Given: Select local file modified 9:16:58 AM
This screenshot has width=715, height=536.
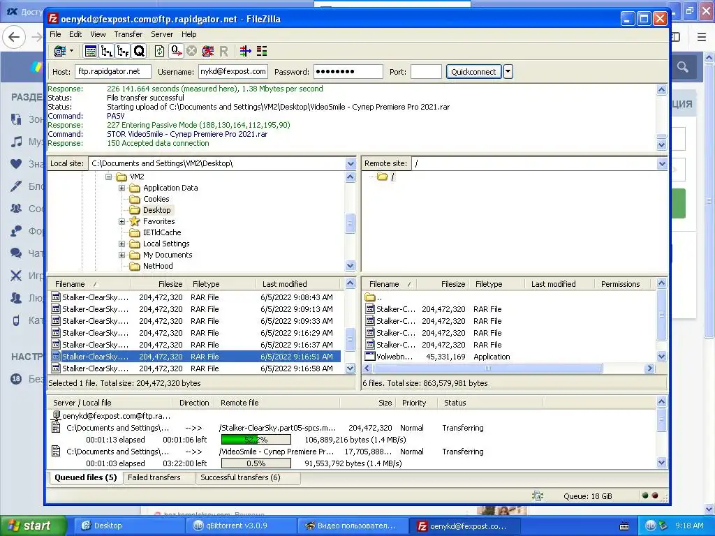Looking at the screenshot, I should tap(195, 368).
